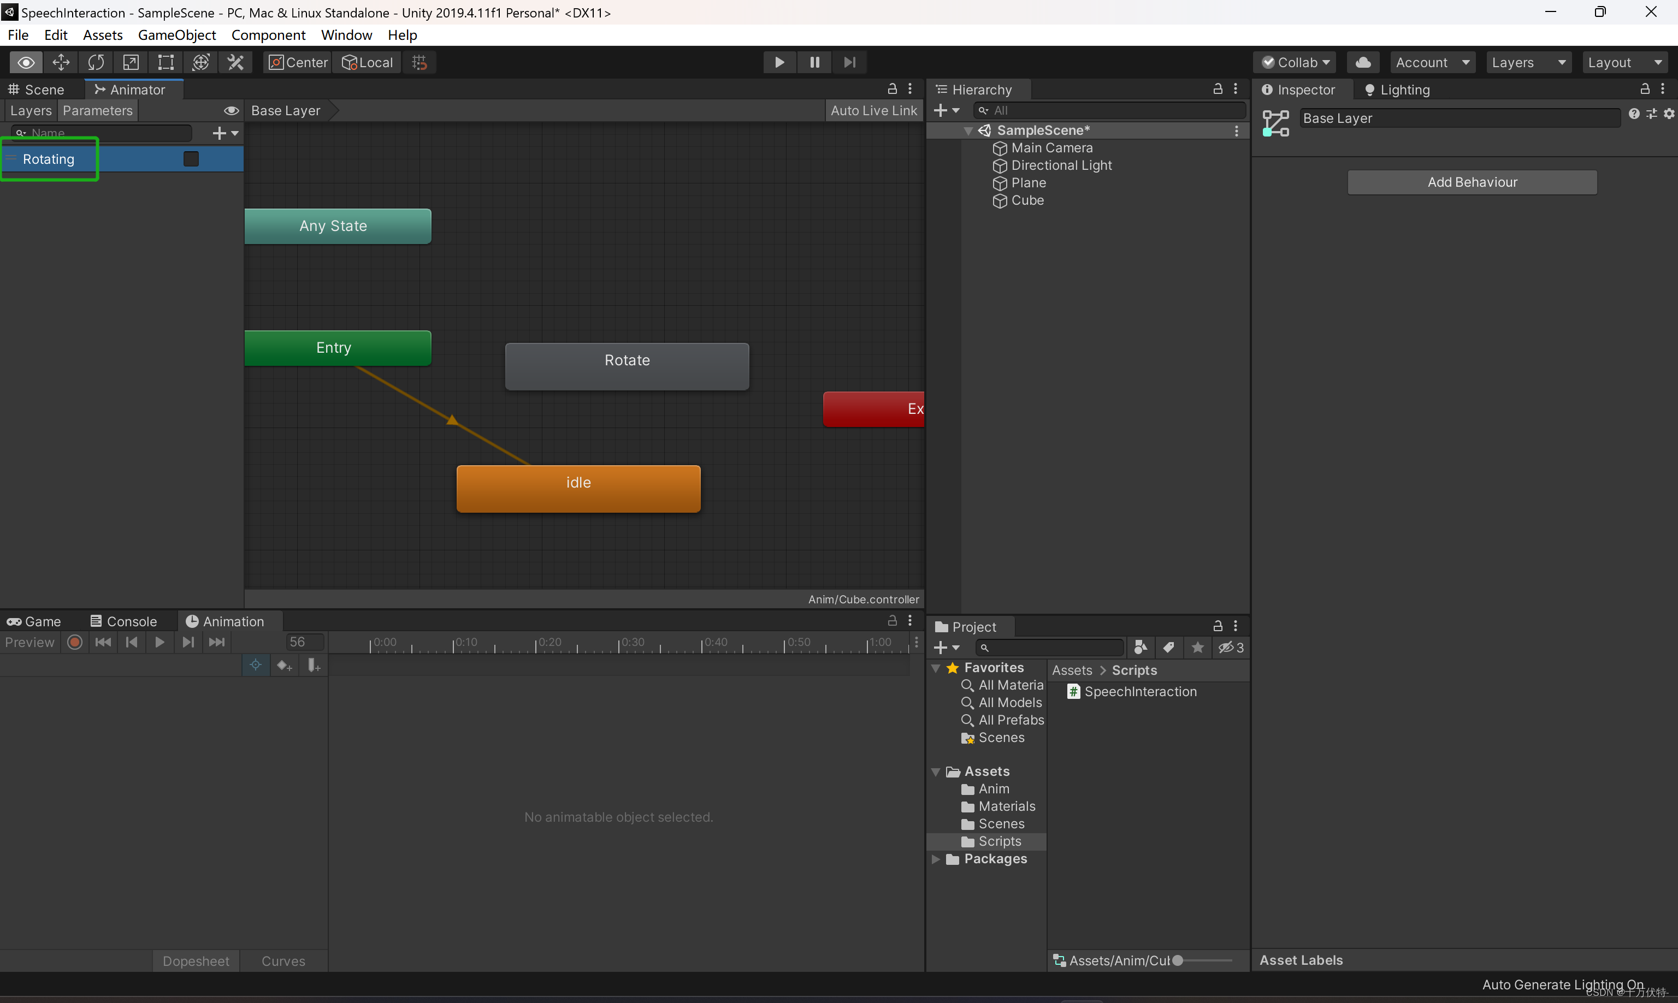The height and width of the screenshot is (1003, 1678).
Task: Select the Move tool in toolbar
Action: tap(61, 62)
